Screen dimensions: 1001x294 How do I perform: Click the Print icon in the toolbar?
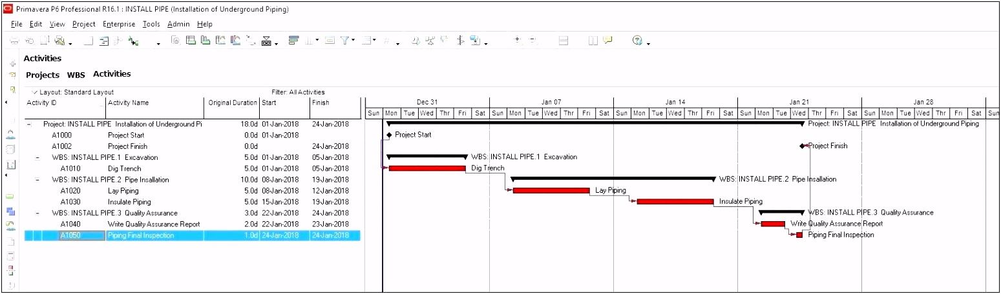tap(14, 41)
